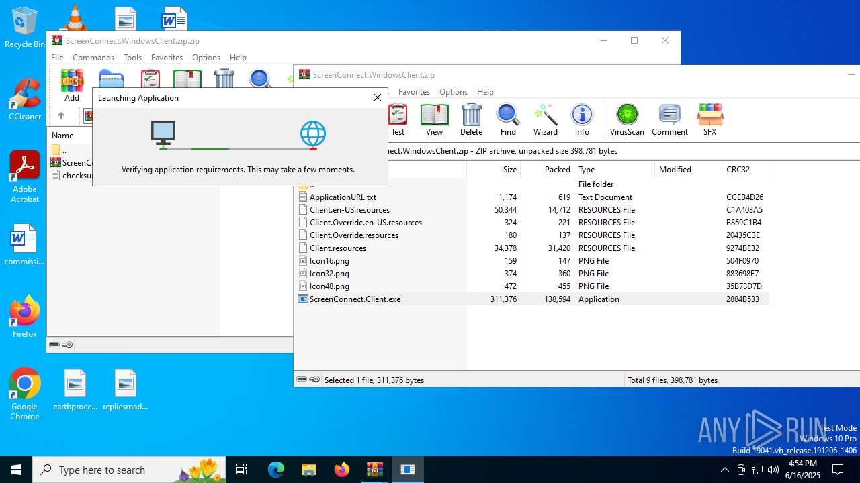Click Name column header in the back WinRAR window

point(62,136)
